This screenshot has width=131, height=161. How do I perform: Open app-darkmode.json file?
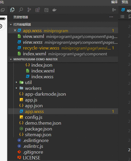63,94
